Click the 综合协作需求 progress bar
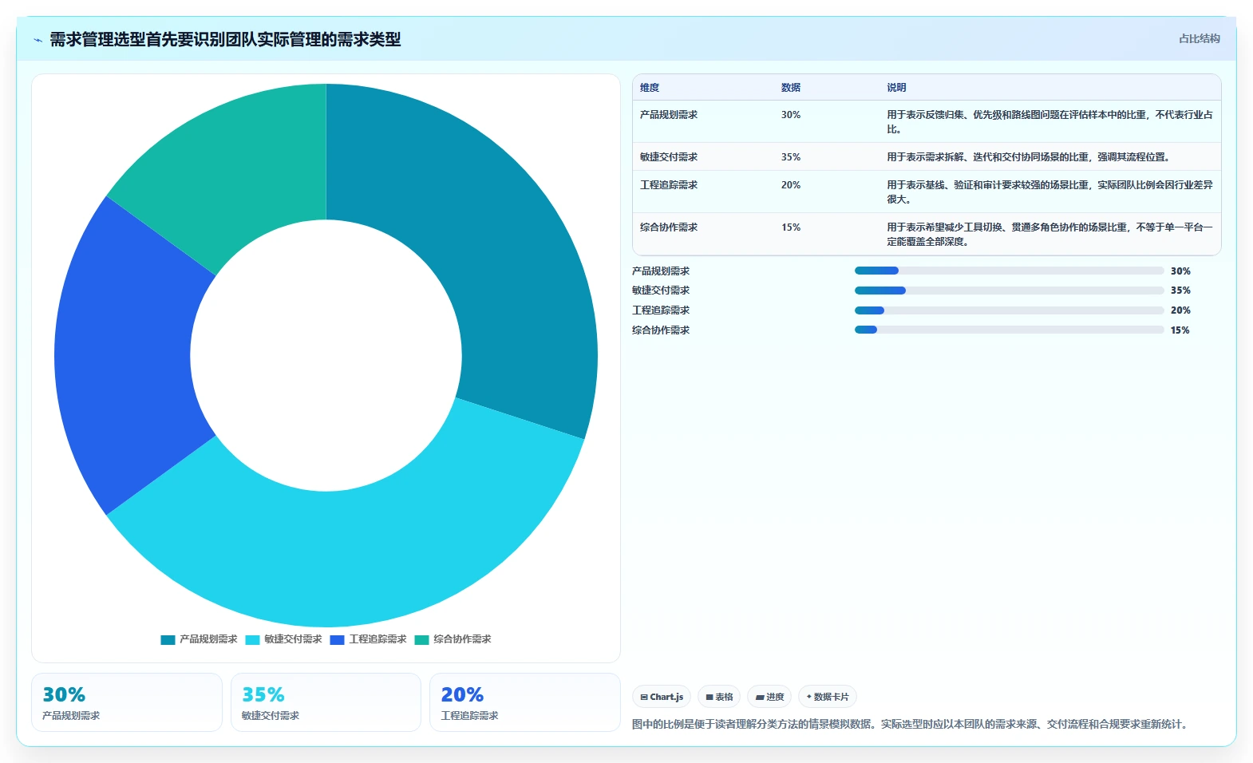 [1009, 330]
